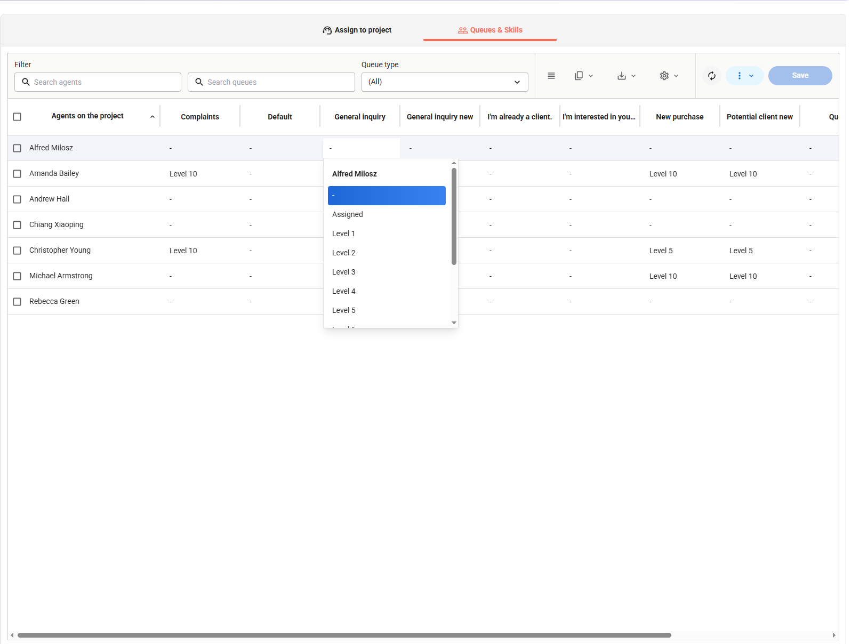Open the gear settings icon menu
The height and width of the screenshot is (644, 851).
669,76
